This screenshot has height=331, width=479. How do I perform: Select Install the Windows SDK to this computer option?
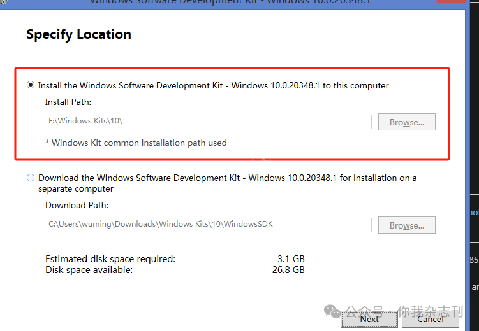click(31, 85)
